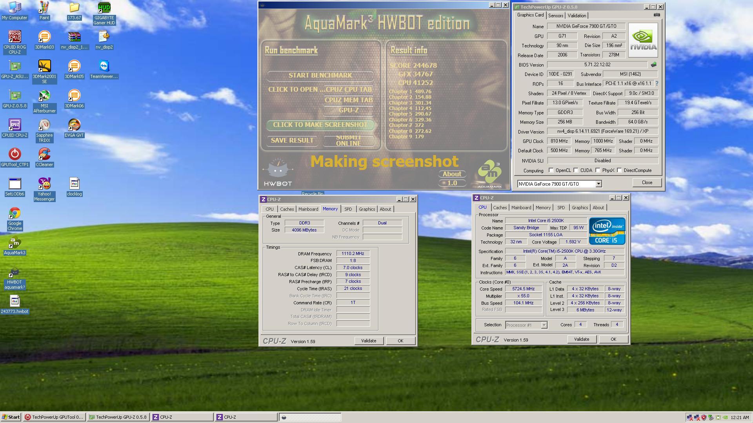The width and height of the screenshot is (753, 423).
Task: Open the Windows Start menu
Action: coord(11,417)
